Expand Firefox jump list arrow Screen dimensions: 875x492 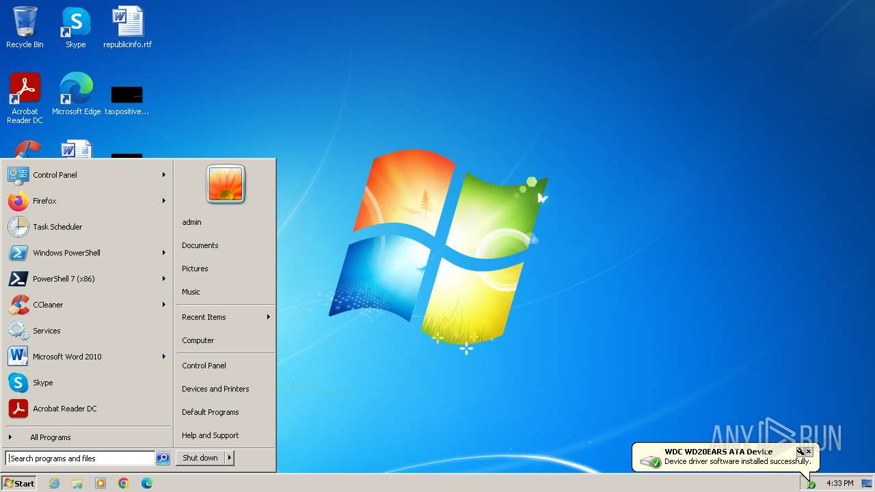[x=164, y=201]
